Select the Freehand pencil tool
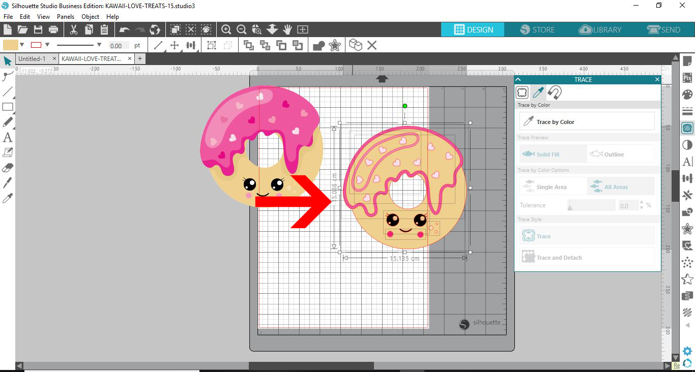This screenshot has width=695, height=372. 8,122
